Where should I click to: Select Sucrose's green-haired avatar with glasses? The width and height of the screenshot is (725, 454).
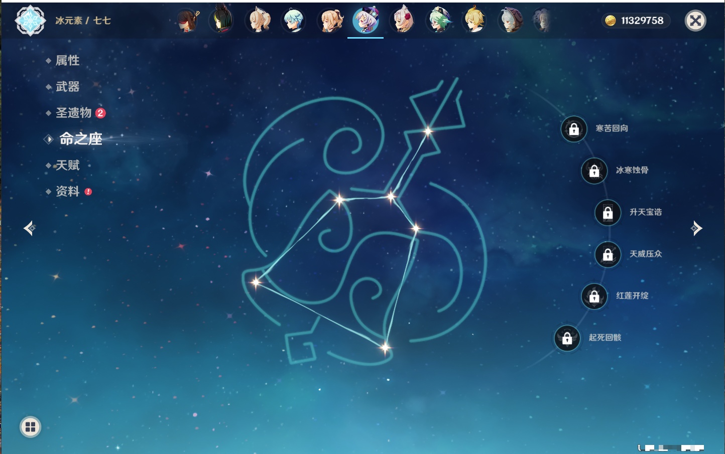pos(438,21)
